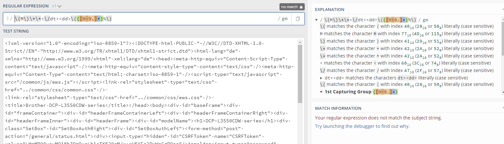This screenshot has width=504, height=144.
Task: Collapse the top regex node in Explanation
Action: [x=316, y=20]
